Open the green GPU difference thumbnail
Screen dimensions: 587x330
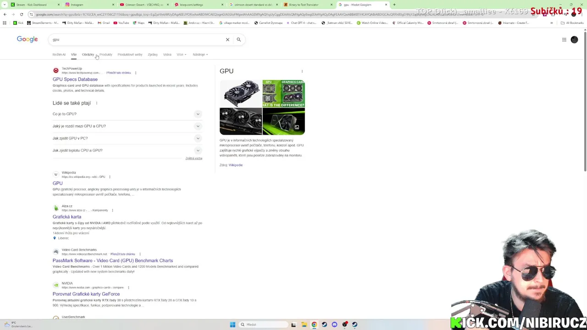coord(283,94)
